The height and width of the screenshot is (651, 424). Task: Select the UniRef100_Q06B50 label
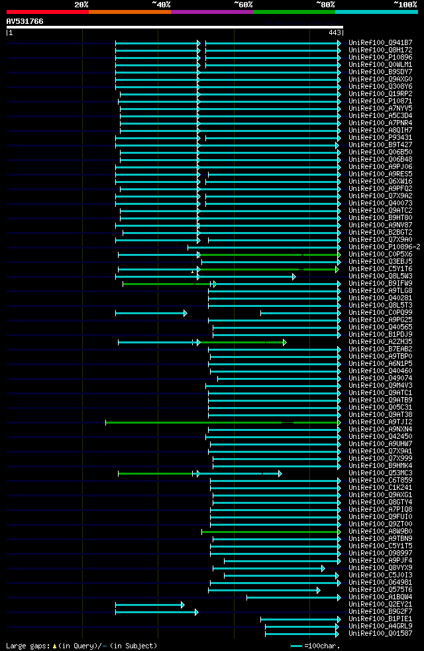coord(380,152)
